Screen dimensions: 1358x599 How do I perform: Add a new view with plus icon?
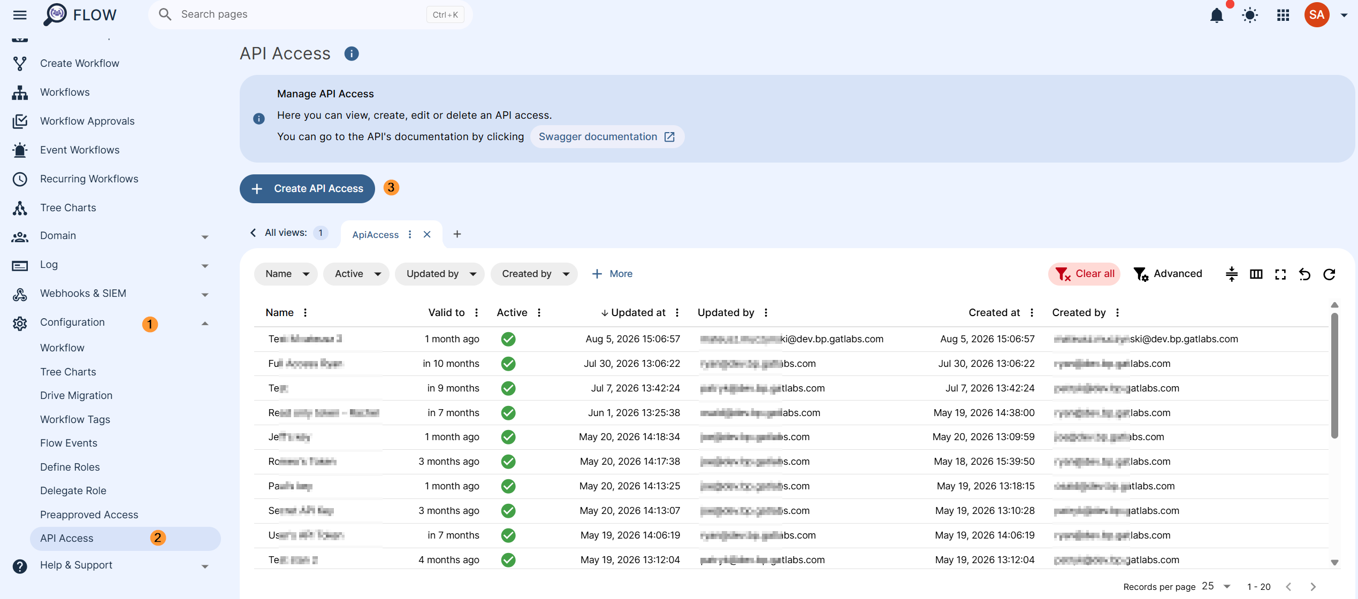tap(457, 234)
